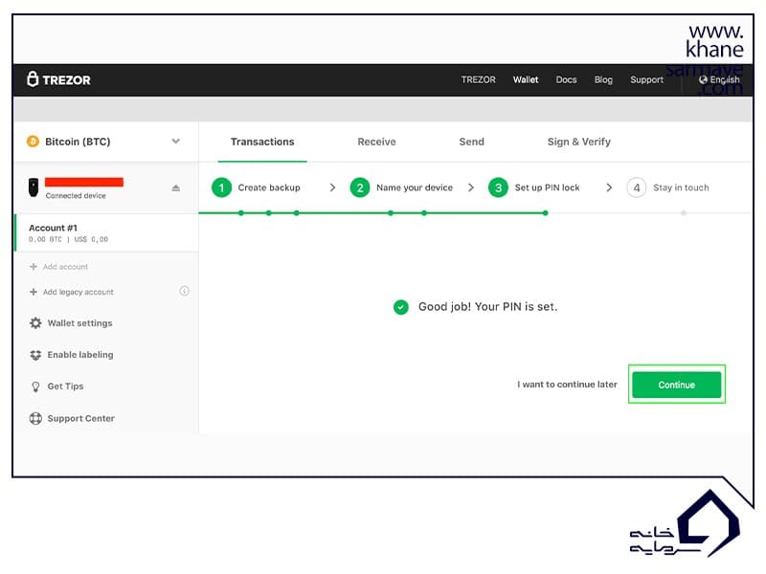Image resolution: width=766 pixels, height=574 pixels.
Task: Click step 2 circle Name your device
Action: pyautogui.click(x=360, y=188)
